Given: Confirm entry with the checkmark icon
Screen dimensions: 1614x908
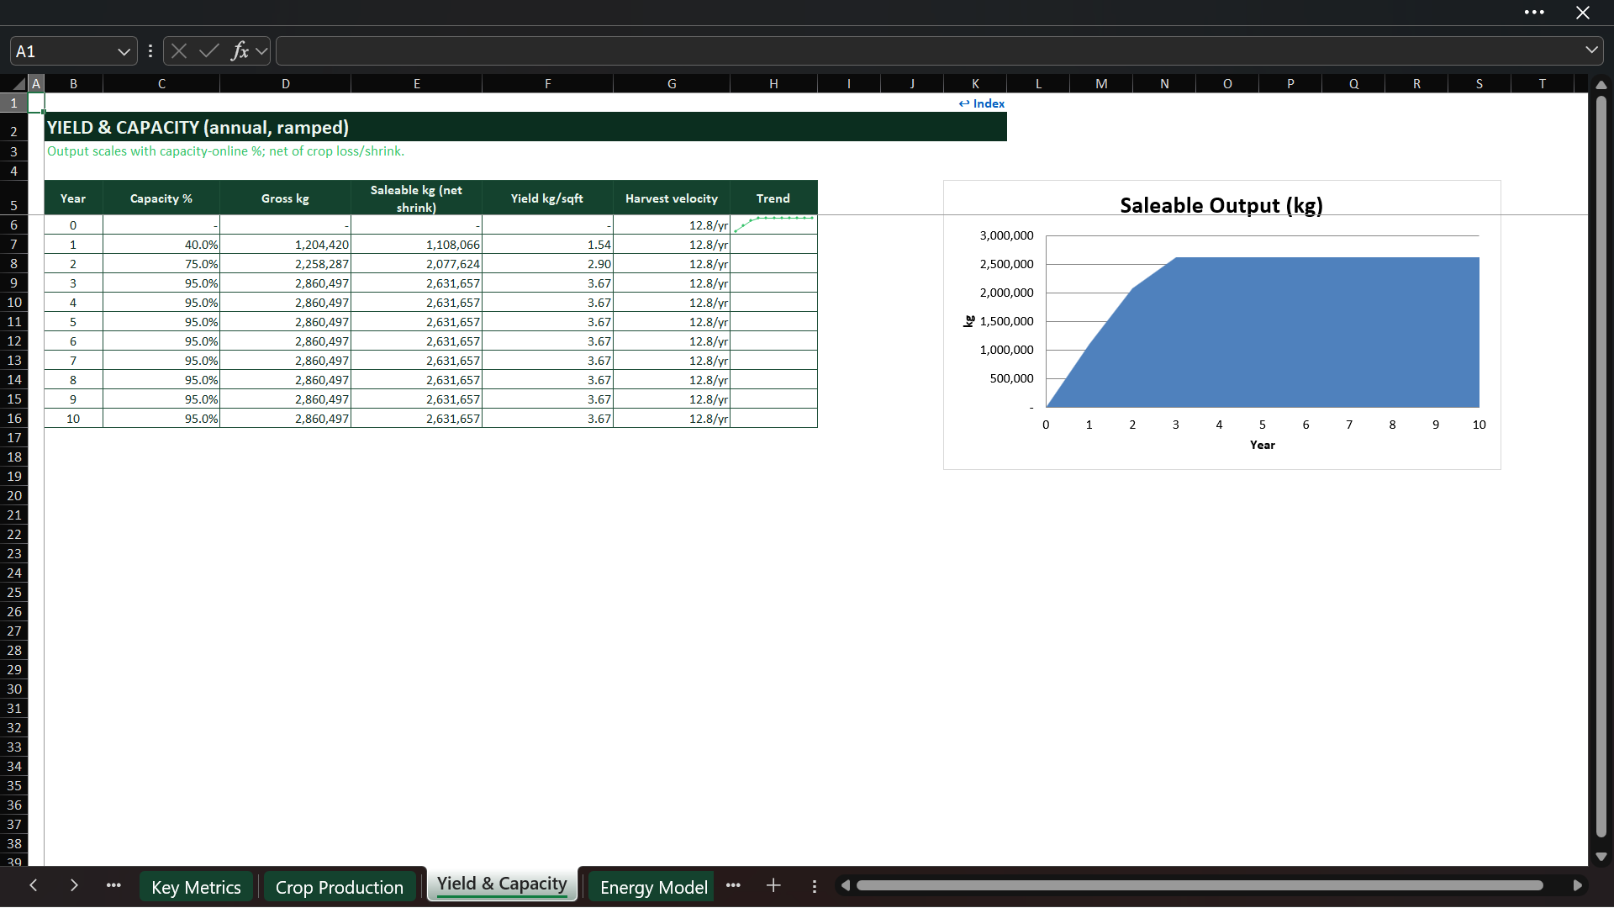Looking at the screenshot, I should coord(209,51).
